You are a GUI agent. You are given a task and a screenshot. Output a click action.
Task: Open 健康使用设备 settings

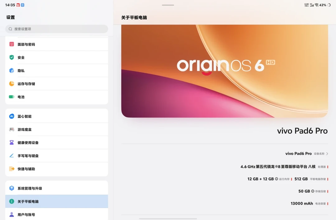(x=57, y=143)
